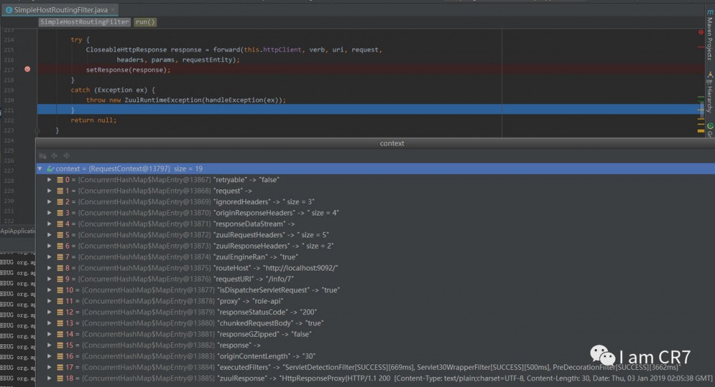
Task: Expand entry 13 "chunkedRequestBody"
Action: tap(49, 323)
